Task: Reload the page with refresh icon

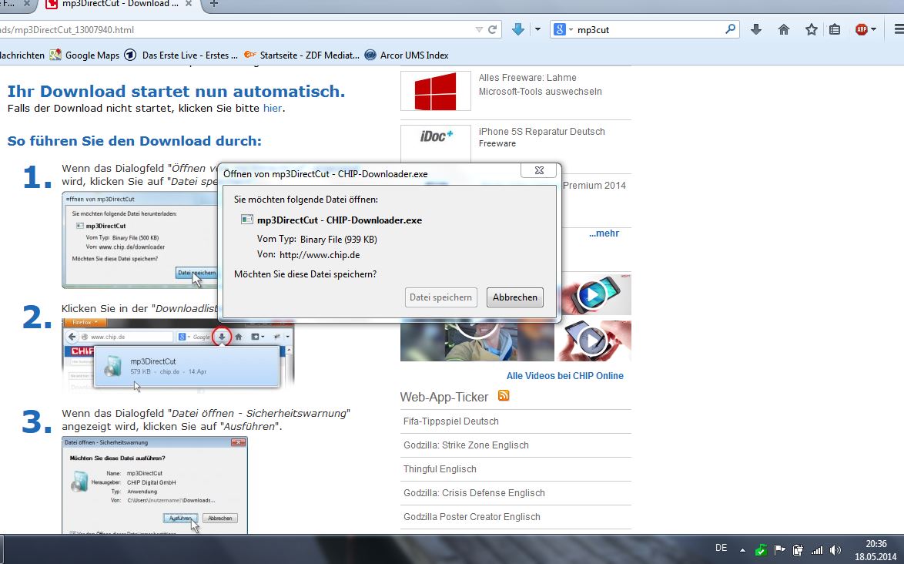Action: point(492,29)
